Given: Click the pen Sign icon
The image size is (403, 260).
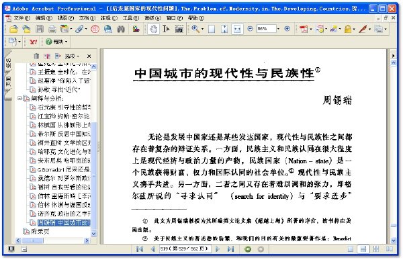Looking at the screenshot, I should point(363,29).
